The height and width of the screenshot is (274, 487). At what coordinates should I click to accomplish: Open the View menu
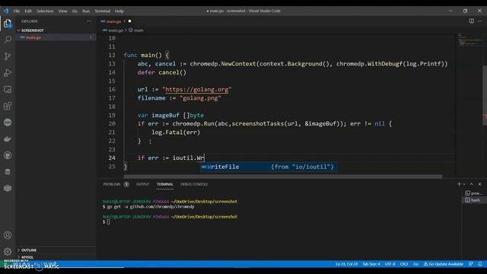(x=62, y=11)
